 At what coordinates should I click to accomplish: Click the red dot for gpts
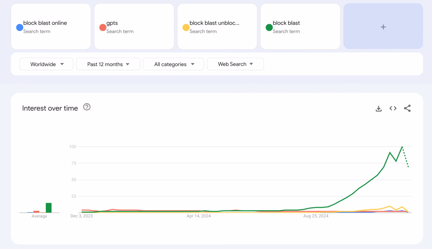click(103, 28)
